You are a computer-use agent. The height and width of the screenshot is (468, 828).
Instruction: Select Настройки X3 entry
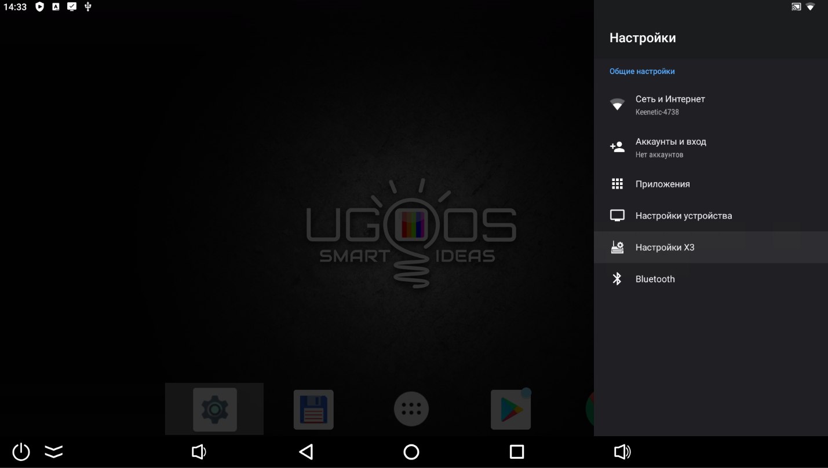711,248
